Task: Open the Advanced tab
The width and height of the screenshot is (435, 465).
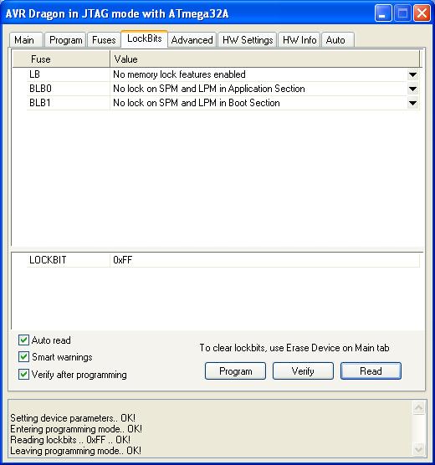Action: click(192, 40)
